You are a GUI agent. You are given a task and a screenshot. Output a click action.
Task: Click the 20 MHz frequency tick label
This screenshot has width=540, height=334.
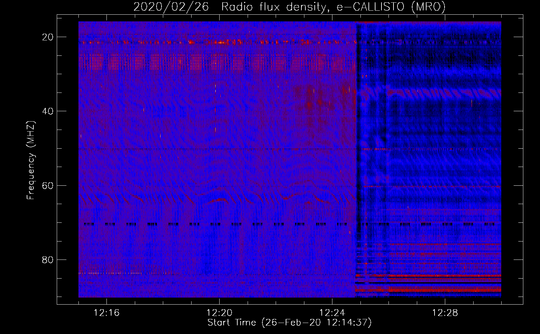[48, 37]
